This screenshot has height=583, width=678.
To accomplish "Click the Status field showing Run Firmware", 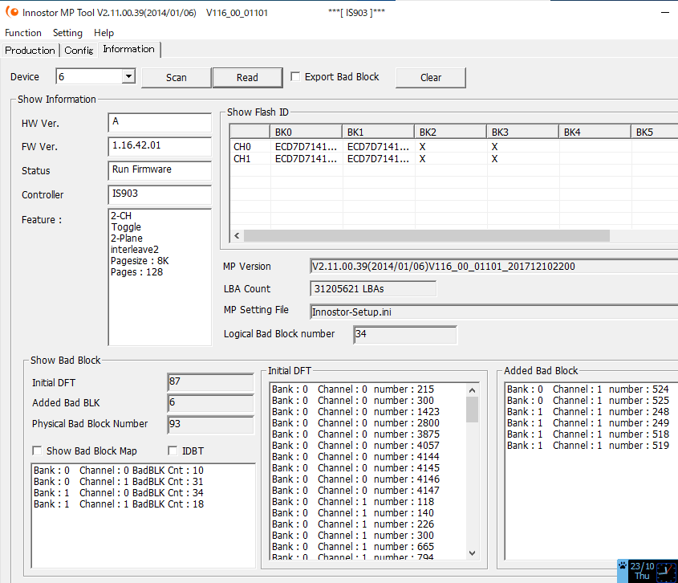I will (160, 170).
